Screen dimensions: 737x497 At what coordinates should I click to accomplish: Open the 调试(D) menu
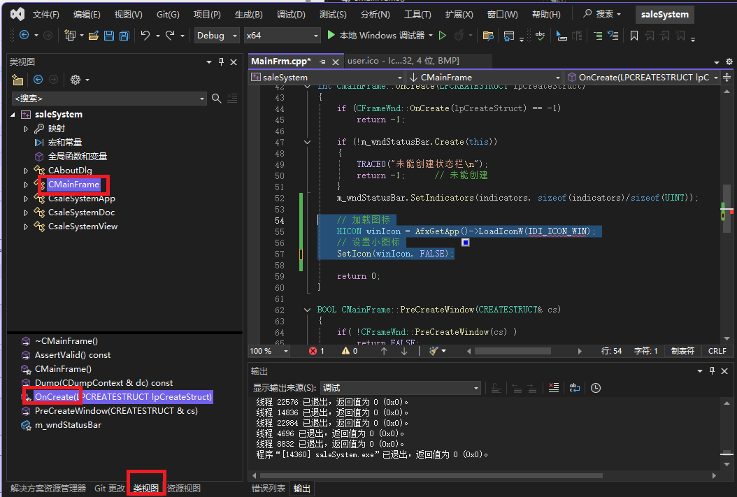pos(291,15)
